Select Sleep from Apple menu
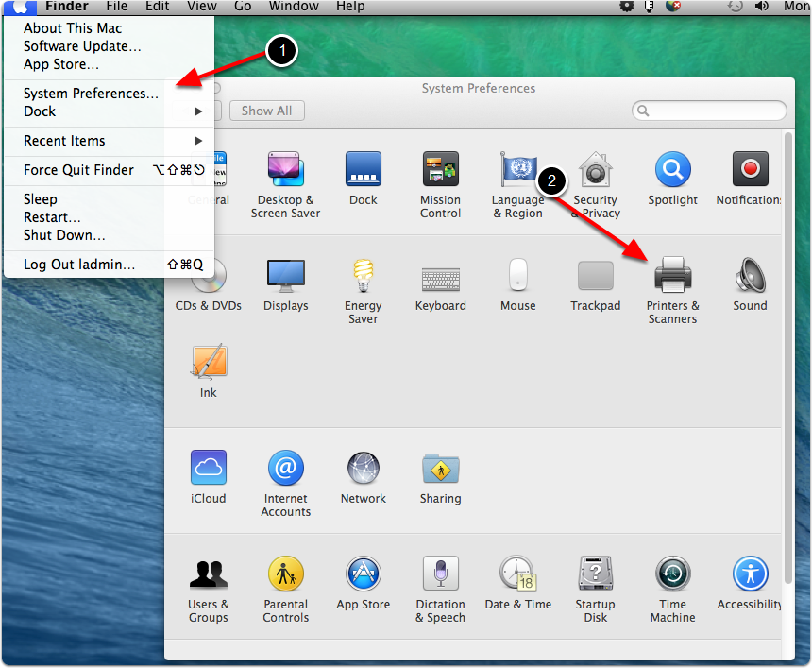812x668 pixels. [x=109, y=199]
